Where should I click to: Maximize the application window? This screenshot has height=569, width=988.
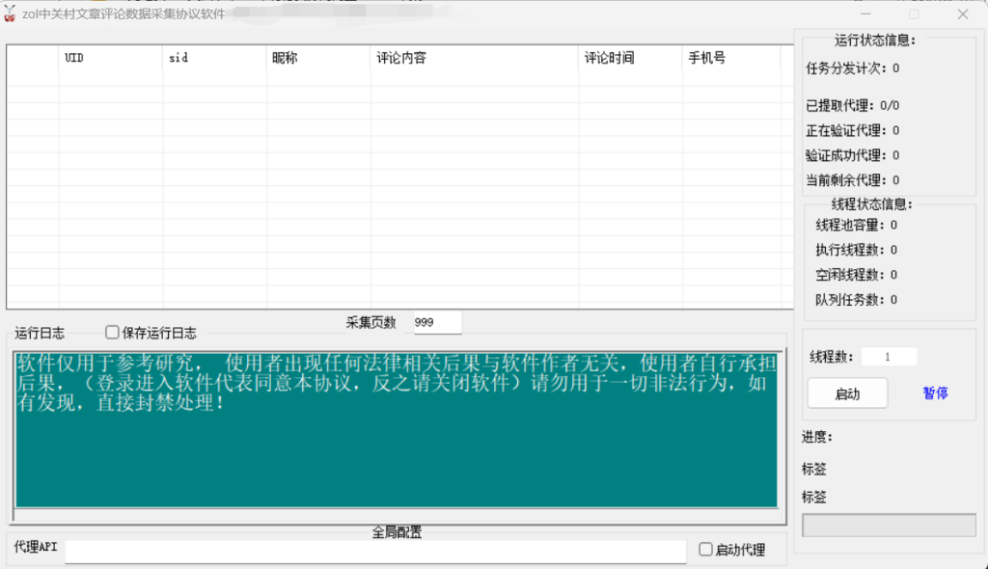[x=914, y=14]
